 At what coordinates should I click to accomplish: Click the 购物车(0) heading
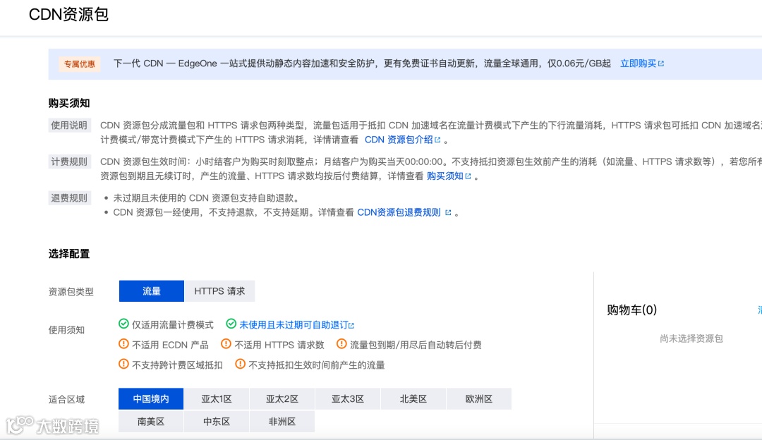coord(631,310)
